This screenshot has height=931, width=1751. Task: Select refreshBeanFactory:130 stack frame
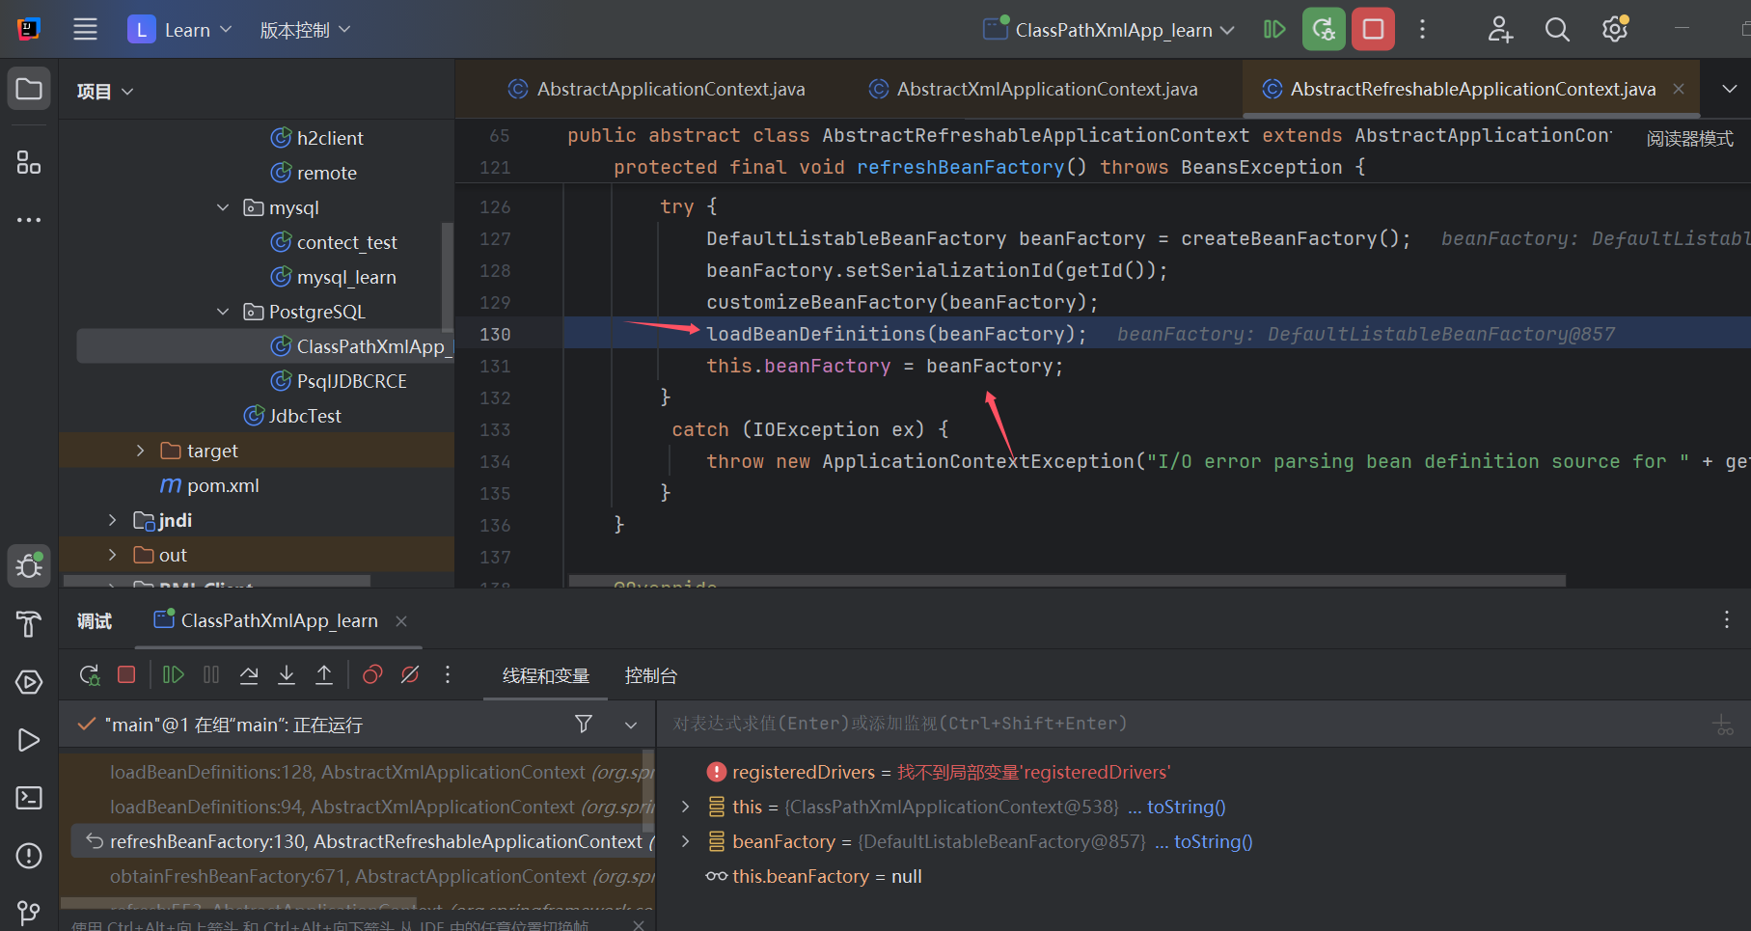[x=362, y=841]
